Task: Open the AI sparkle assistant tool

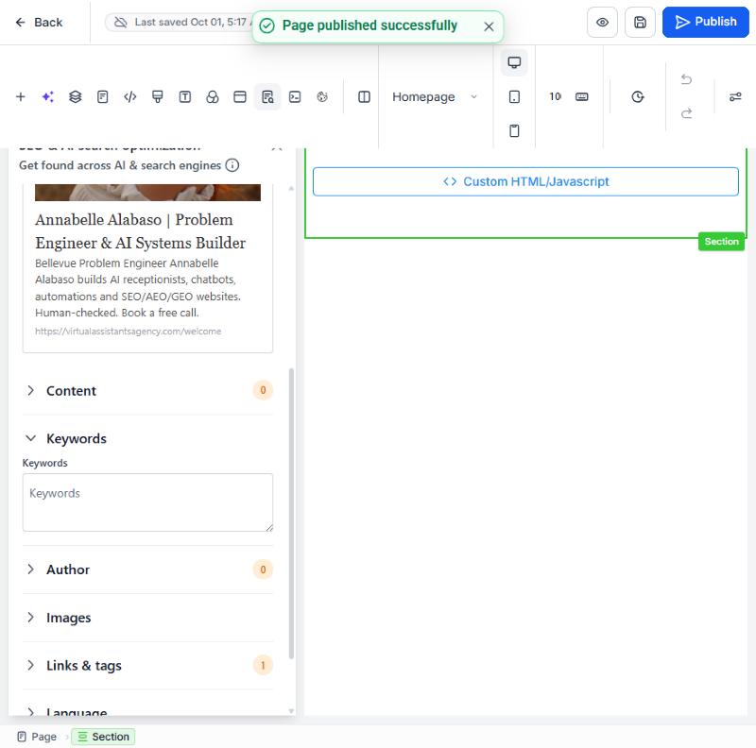Action: coord(48,97)
